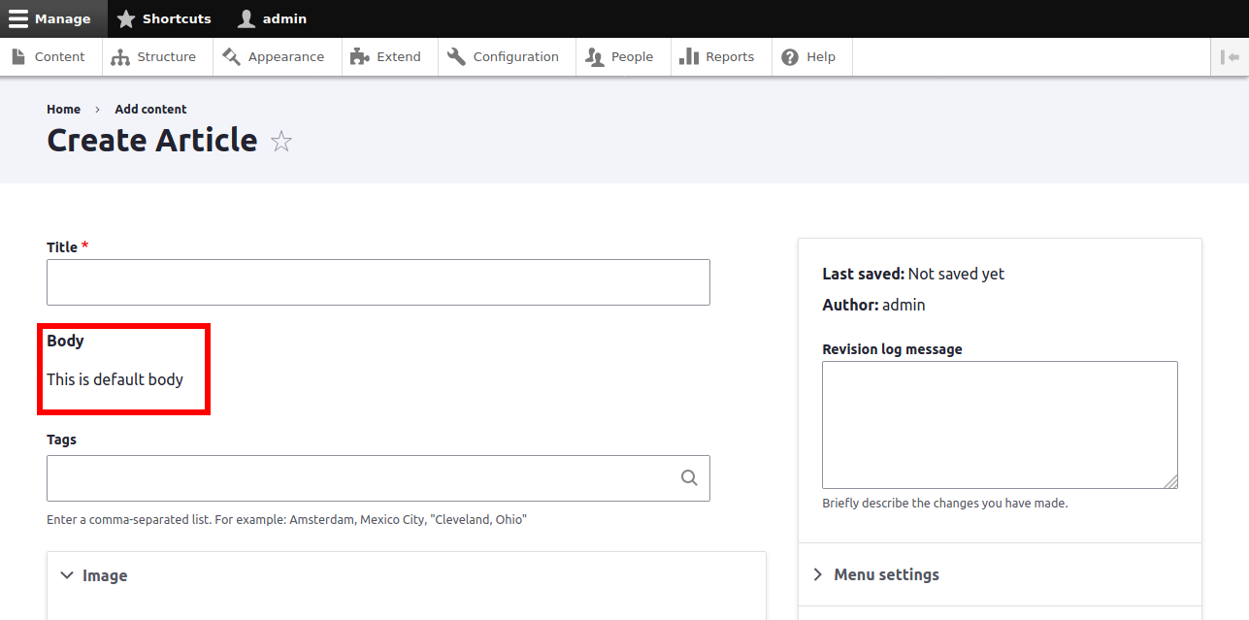1249x620 pixels.
Task: Open the Content admin icon
Action: click(x=19, y=56)
